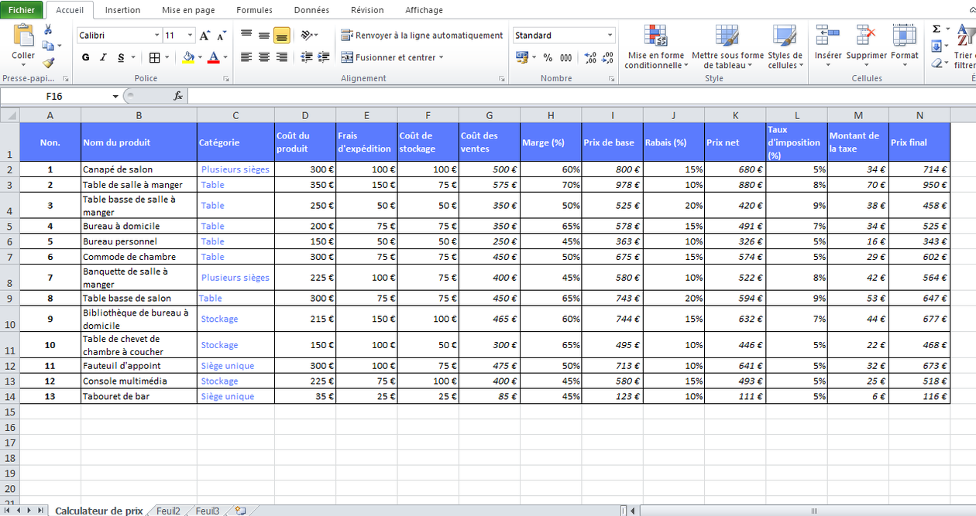The height and width of the screenshot is (516, 976).
Task: Open the Name Box dropdown arrow
Action: click(115, 96)
